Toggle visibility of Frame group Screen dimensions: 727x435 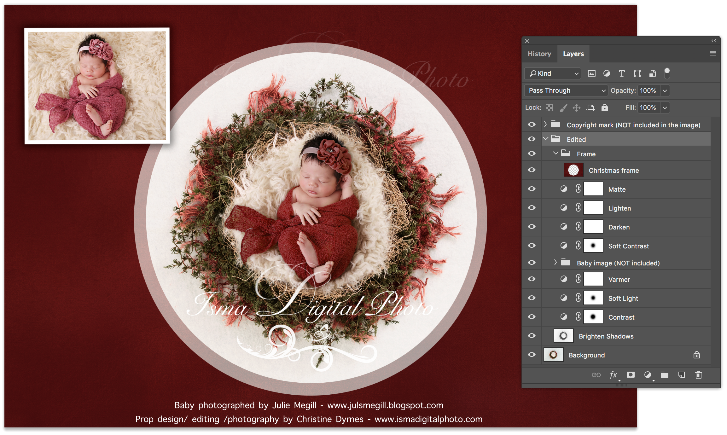(x=532, y=154)
